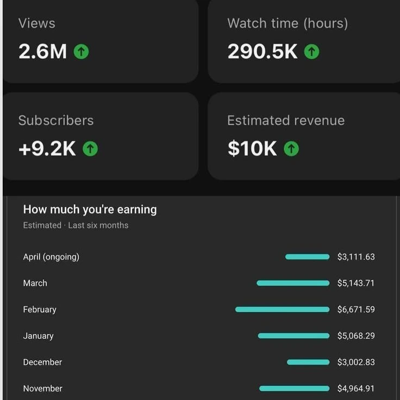The width and height of the screenshot is (400, 400).
Task: Click the January earnings bar
Action: click(x=293, y=336)
